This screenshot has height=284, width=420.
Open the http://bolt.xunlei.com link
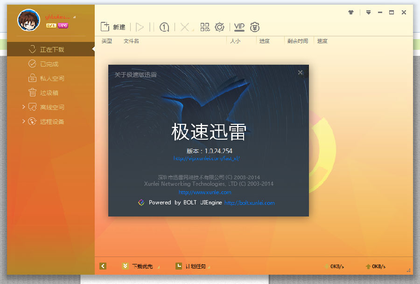[x=249, y=203]
